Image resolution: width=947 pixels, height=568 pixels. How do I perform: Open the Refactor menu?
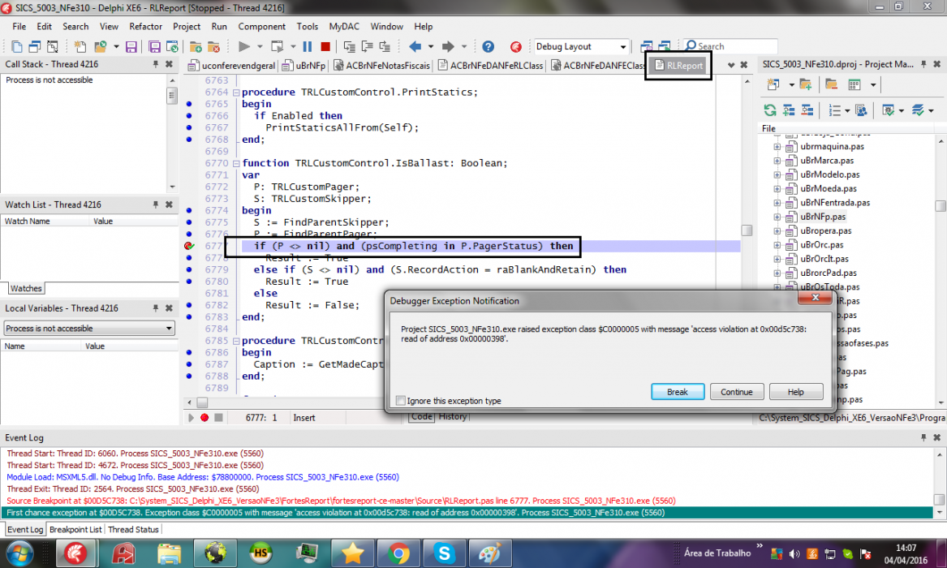click(145, 27)
